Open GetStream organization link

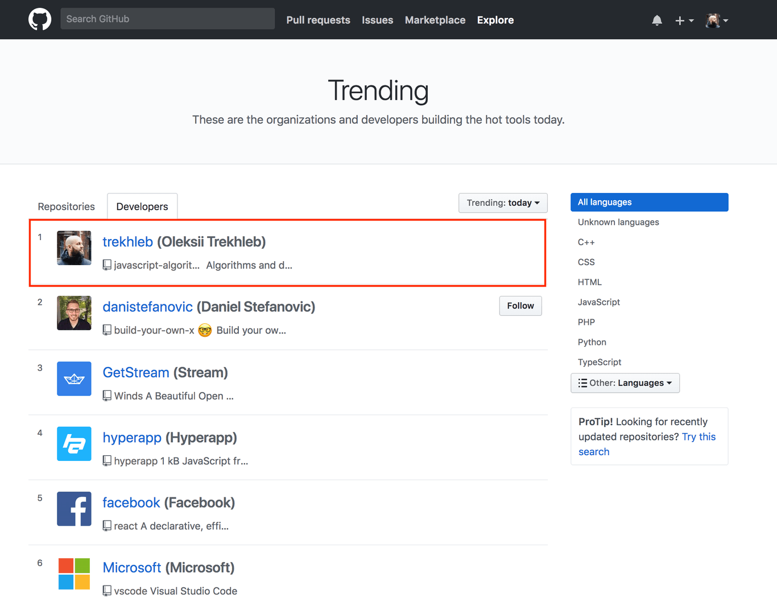(x=136, y=372)
